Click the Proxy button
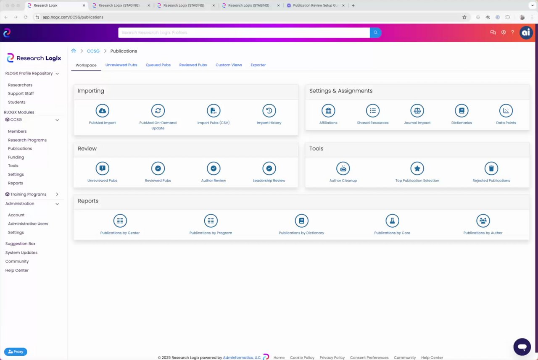Viewport: 538px width, 360px height. tap(16, 352)
